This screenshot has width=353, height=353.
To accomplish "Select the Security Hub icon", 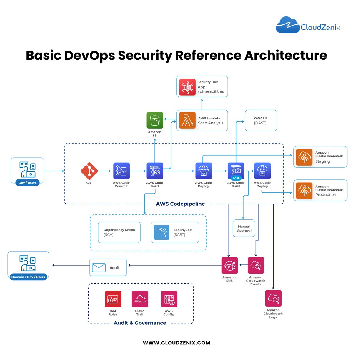I will pos(187,87).
